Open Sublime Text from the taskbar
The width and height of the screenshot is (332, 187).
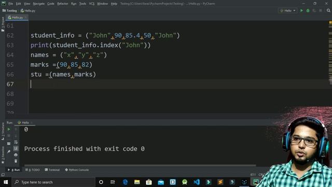(220, 182)
